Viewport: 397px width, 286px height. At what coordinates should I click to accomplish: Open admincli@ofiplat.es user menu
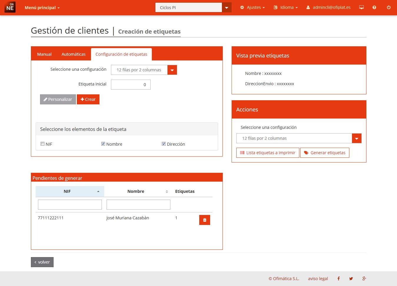(328, 7)
